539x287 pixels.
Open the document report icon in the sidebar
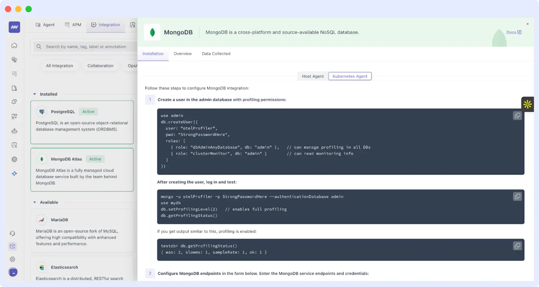point(14,88)
